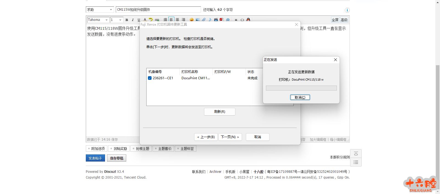440x194 pixels.
Task: Click 缩小编辑框 link
Action: coord(338,140)
